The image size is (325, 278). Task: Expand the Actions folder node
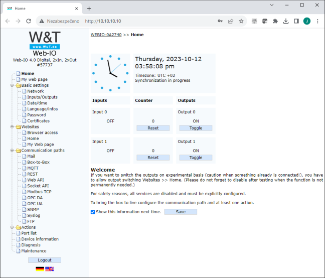12,227
